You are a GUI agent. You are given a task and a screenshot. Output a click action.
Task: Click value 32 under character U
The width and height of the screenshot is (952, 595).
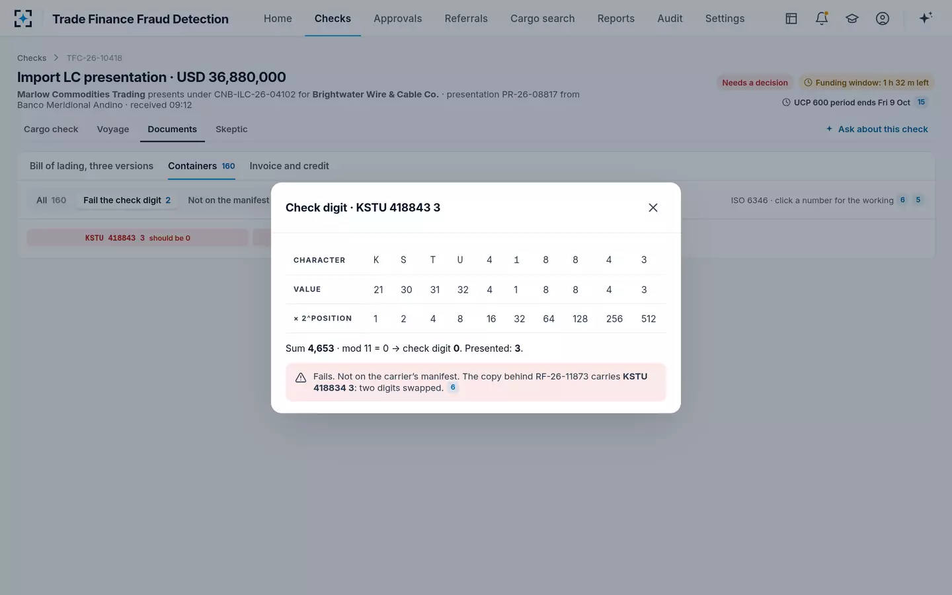coord(463,290)
